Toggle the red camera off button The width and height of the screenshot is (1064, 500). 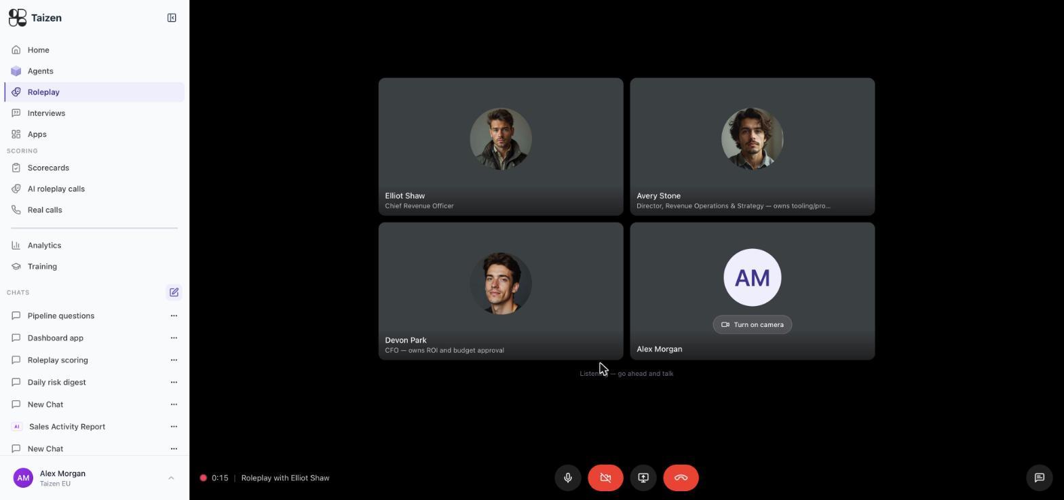pyautogui.click(x=605, y=478)
